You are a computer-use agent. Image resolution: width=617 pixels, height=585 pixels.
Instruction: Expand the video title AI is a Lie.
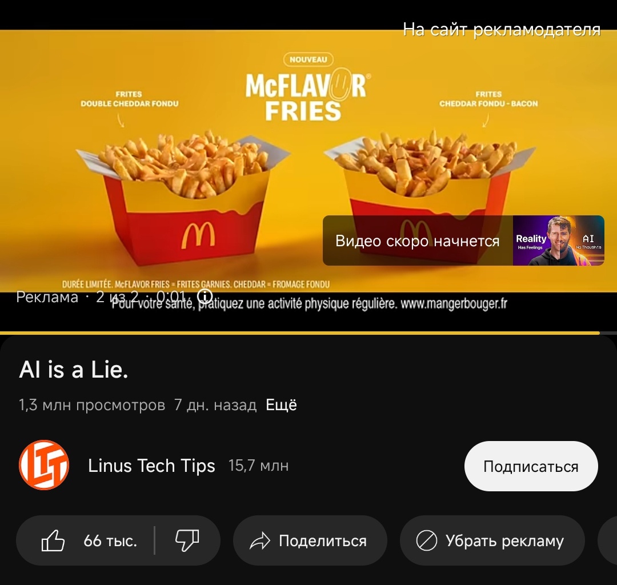(74, 370)
